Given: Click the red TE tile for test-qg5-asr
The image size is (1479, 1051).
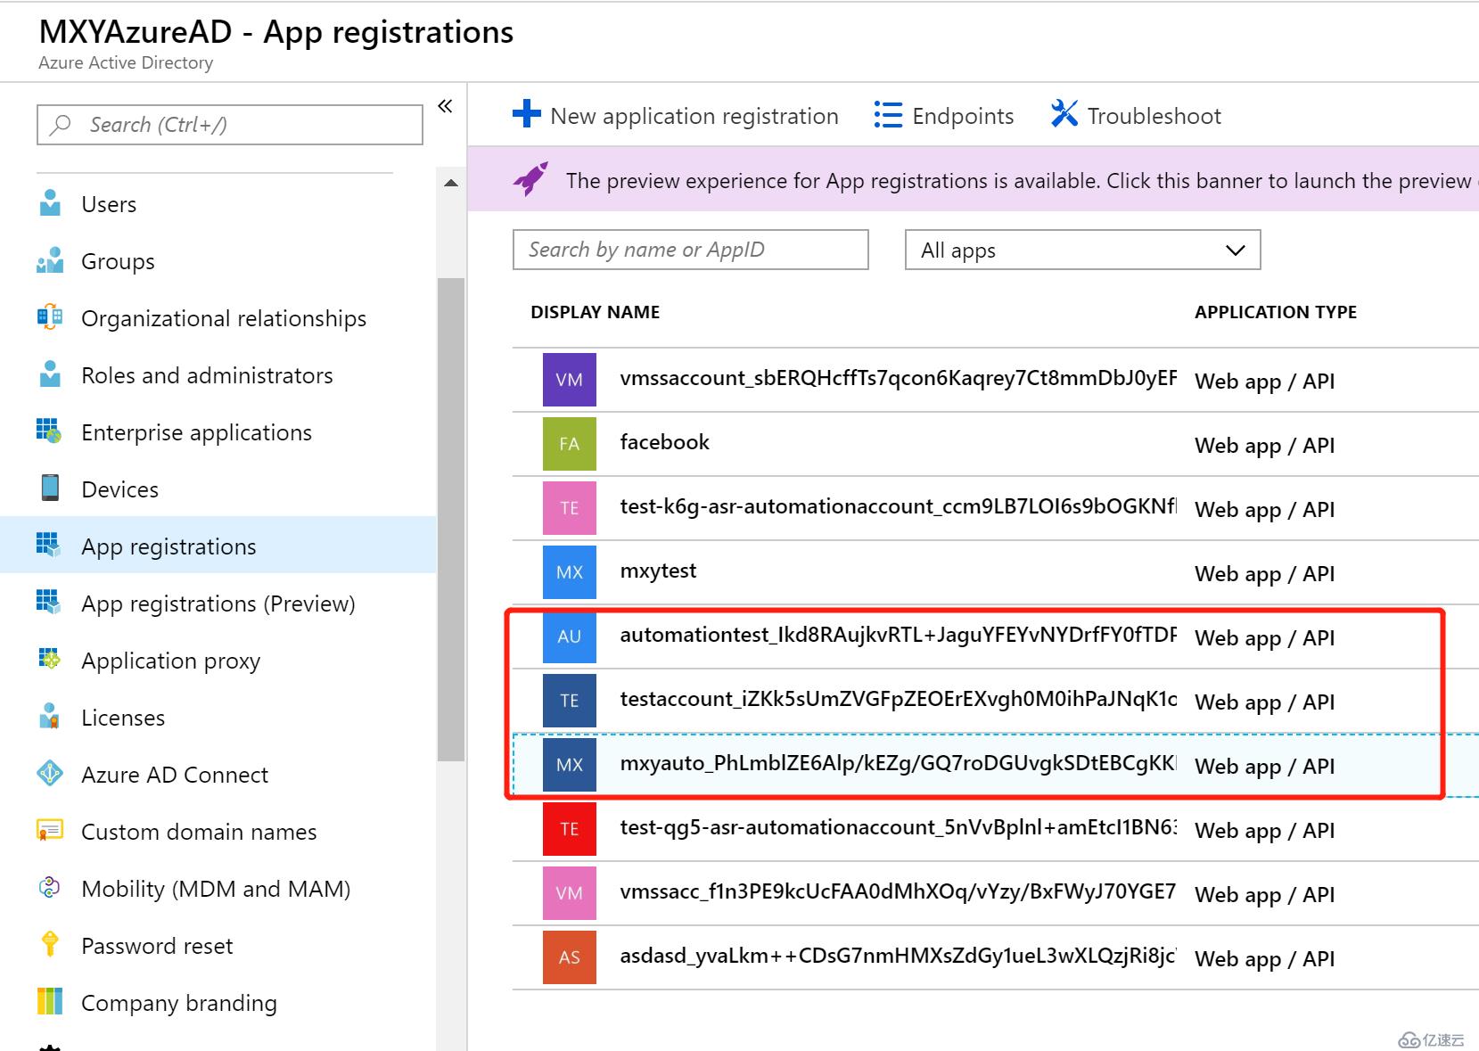Looking at the screenshot, I should tap(570, 829).
